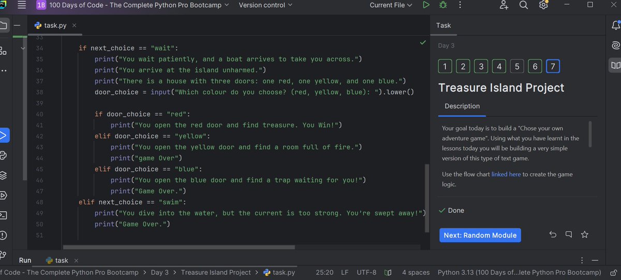Toggle the Run tool window icon in the left sidebar

point(3,136)
